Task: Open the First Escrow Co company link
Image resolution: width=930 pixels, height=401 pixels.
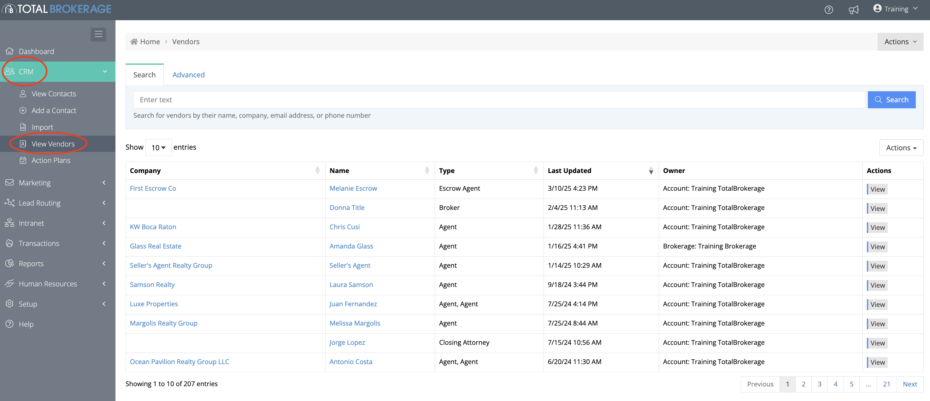Action: [153, 188]
